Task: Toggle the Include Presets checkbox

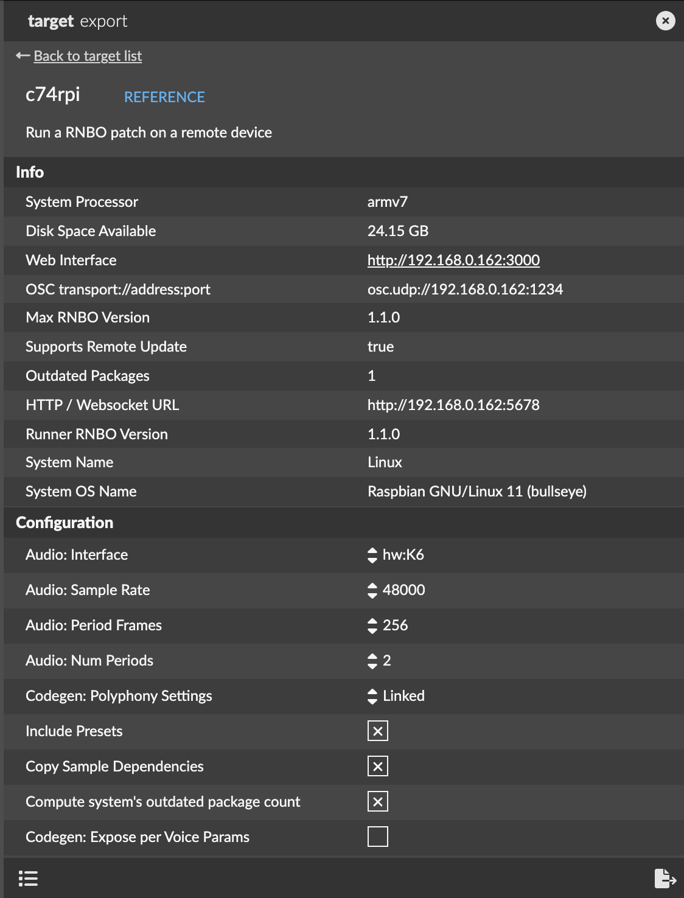Action: 377,731
